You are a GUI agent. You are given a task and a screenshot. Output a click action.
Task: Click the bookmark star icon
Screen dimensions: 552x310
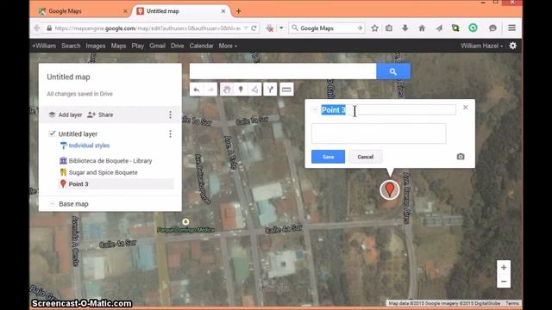(x=374, y=28)
